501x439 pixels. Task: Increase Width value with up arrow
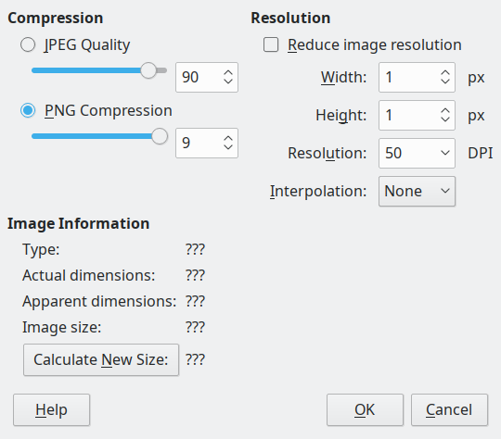(x=445, y=73)
